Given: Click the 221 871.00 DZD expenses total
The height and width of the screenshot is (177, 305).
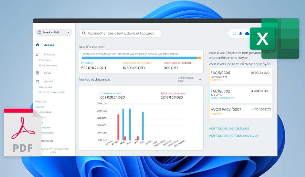Looking at the screenshot, I should (172, 97).
